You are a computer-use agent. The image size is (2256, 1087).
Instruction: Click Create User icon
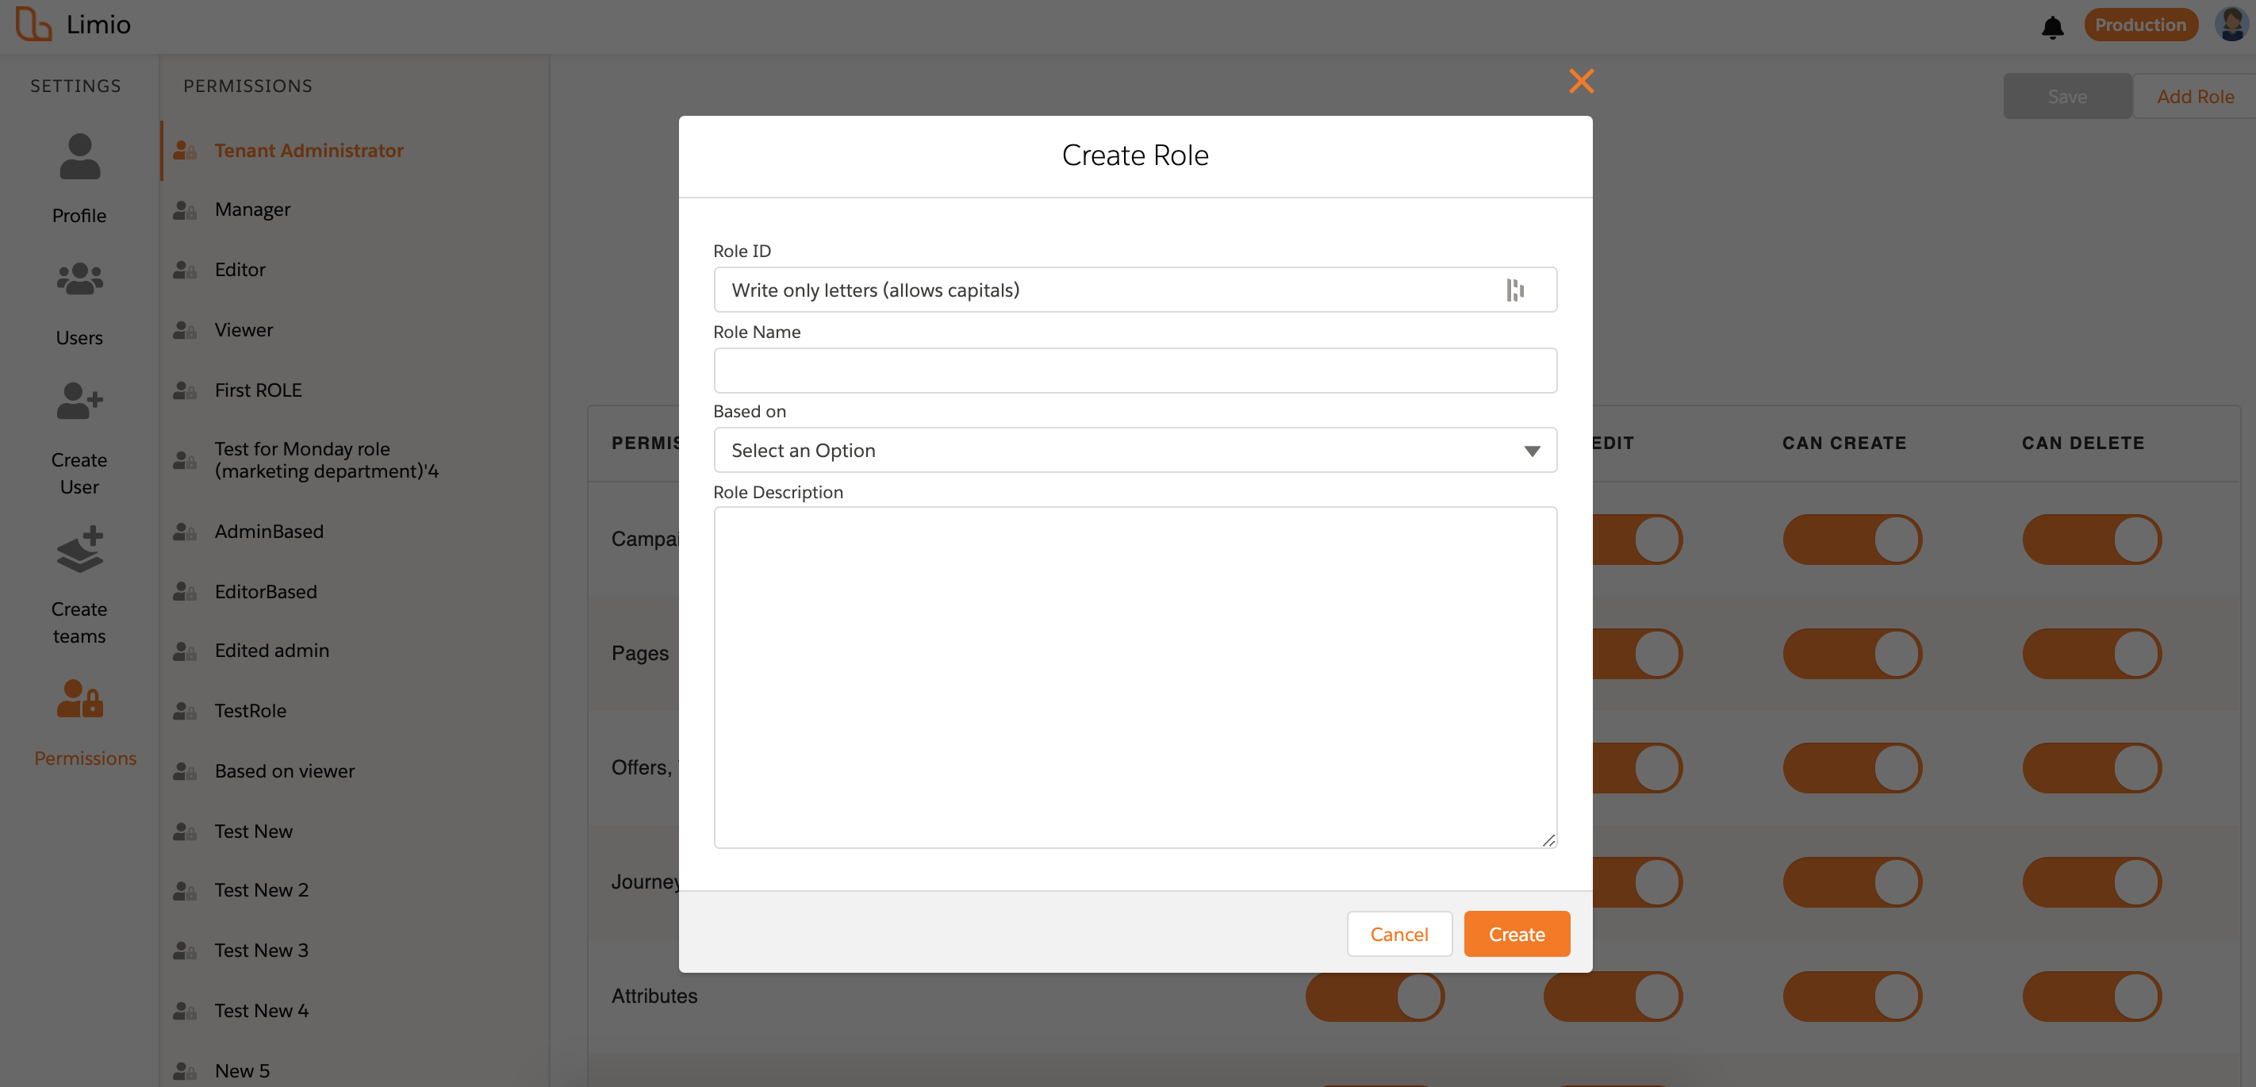point(79,401)
